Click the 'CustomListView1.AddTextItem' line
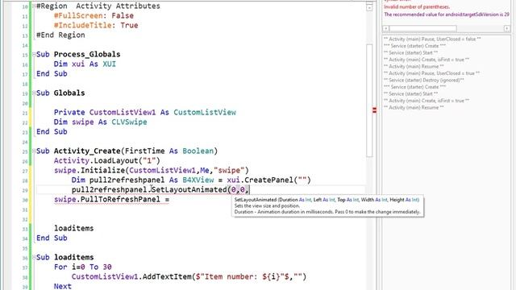This screenshot has height=290, width=516. 189,277
